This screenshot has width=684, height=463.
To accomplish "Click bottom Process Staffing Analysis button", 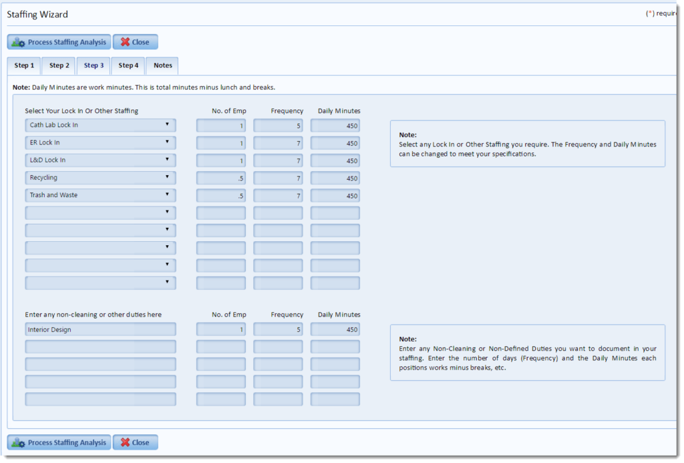I will click(x=59, y=442).
